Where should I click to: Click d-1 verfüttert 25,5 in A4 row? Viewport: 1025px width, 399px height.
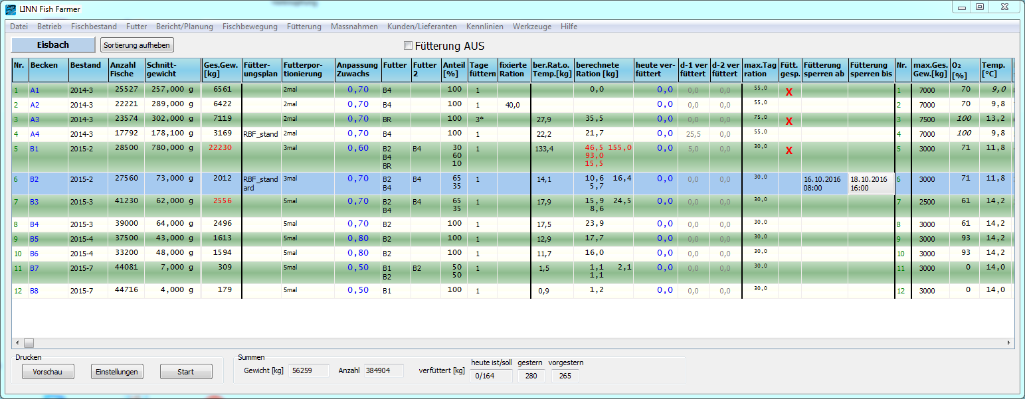click(x=694, y=133)
